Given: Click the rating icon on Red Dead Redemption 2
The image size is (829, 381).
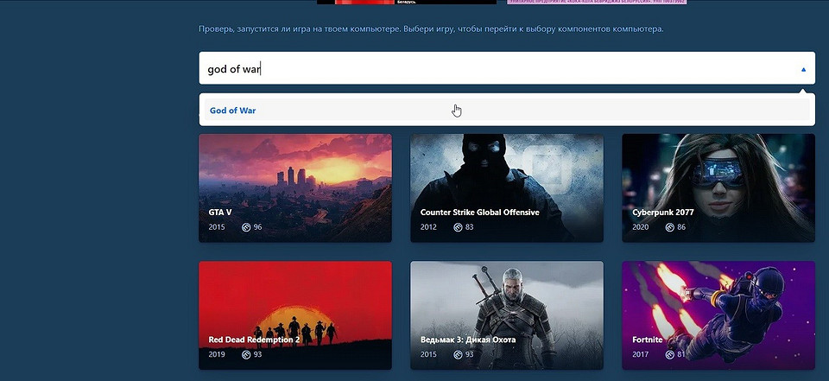Looking at the screenshot, I should [246, 355].
